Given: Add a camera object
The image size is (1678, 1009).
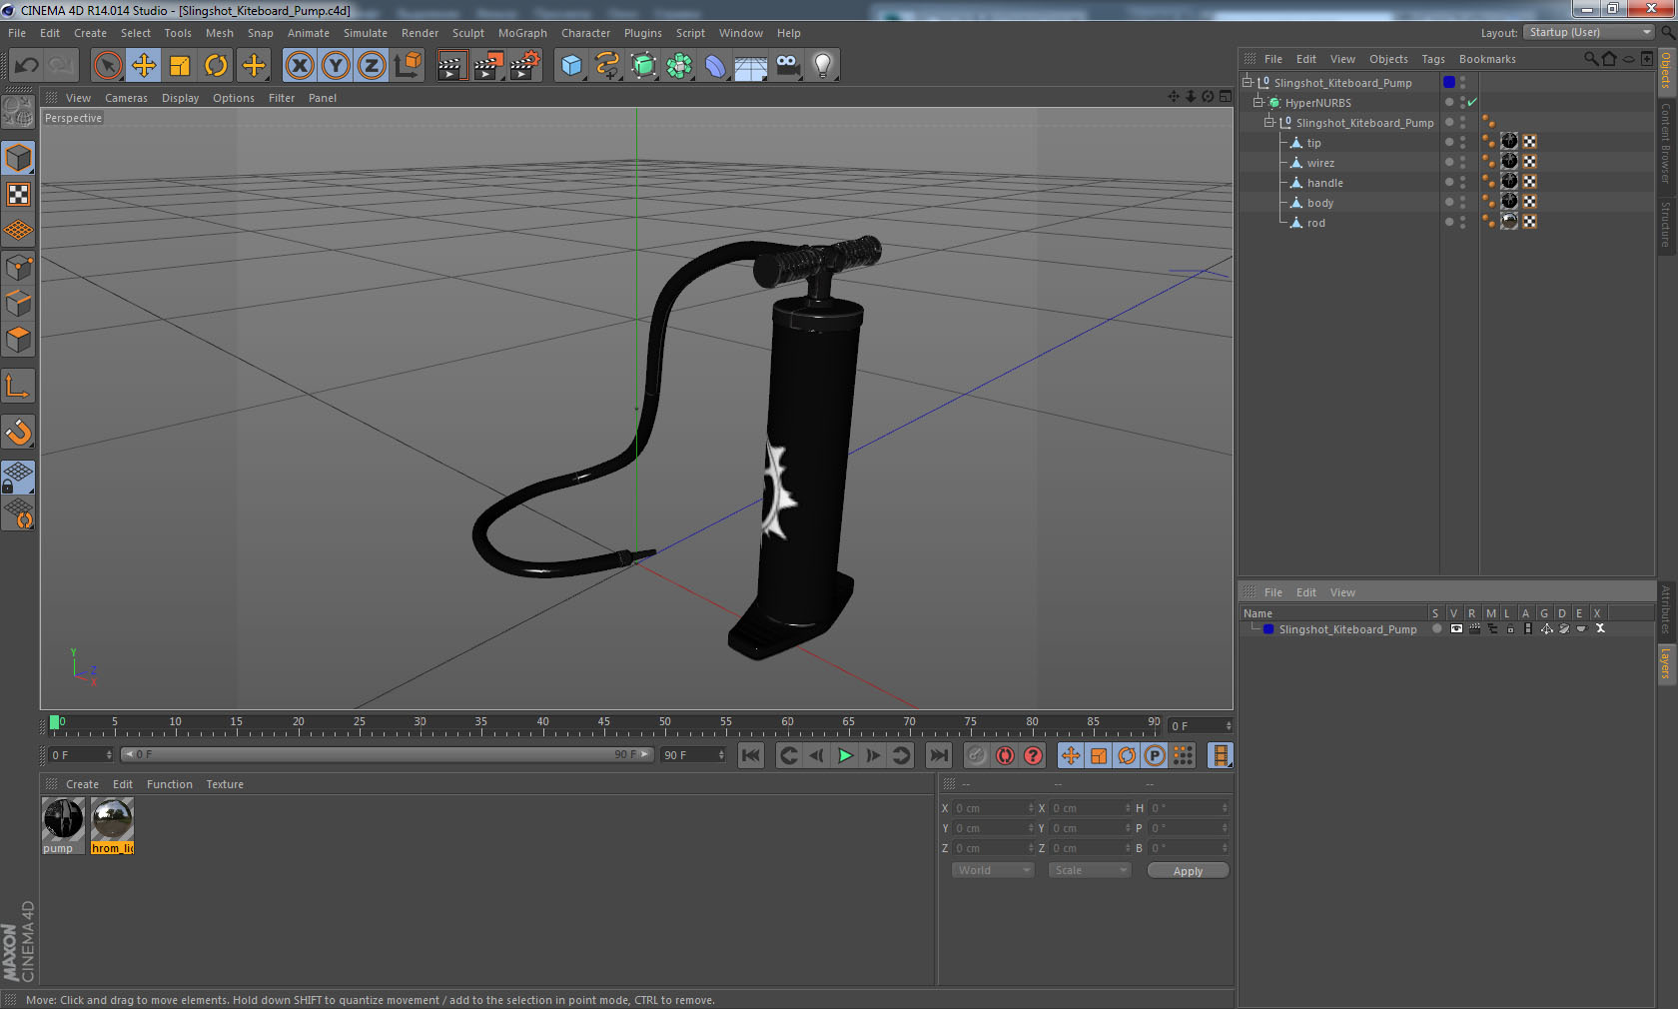Looking at the screenshot, I should click(787, 66).
